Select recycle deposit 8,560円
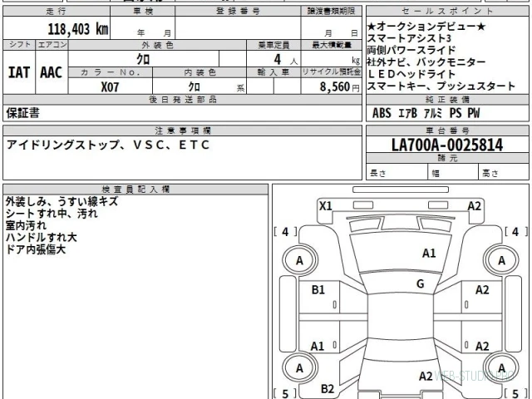The image size is (532, 399). coord(339,86)
